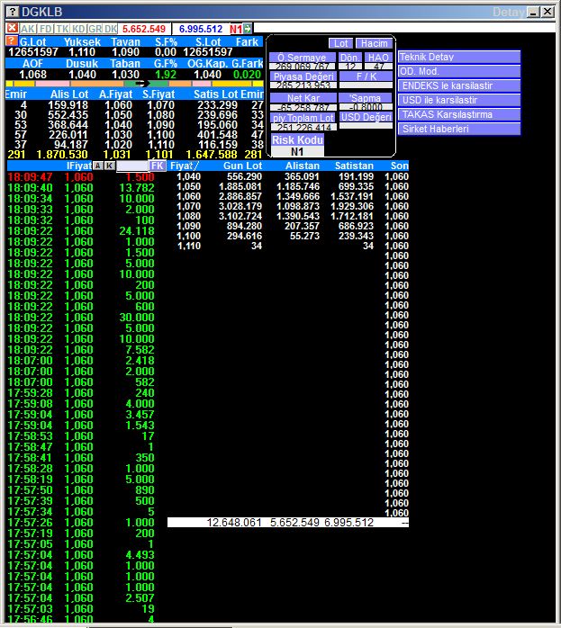This screenshot has height=628, width=561.
Task: Click the piy.Toplam Lot label
Action: [303, 118]
